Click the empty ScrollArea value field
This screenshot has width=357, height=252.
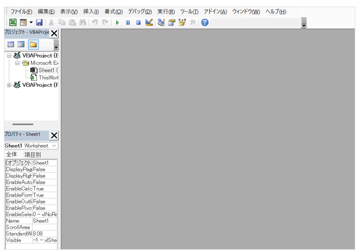coord(44,227)
